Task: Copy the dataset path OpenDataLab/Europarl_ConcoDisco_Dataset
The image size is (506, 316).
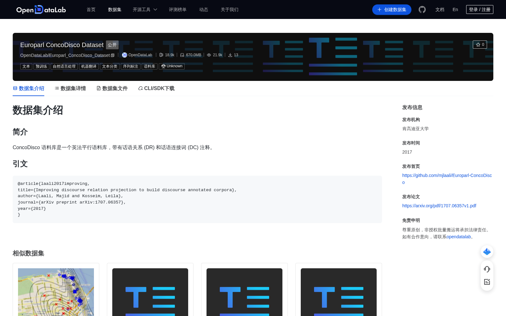Action: click(x=113, y=56)
